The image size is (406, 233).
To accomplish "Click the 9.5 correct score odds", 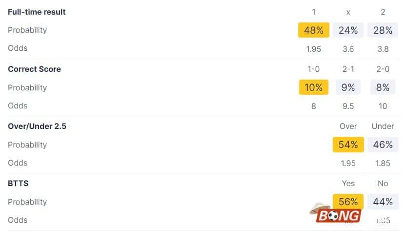I will (348, 106).
